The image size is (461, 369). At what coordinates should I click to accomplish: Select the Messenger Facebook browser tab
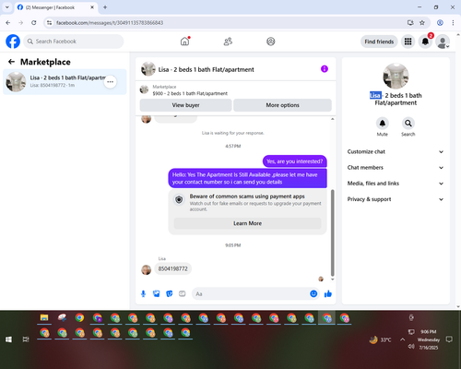click(56, 7)
